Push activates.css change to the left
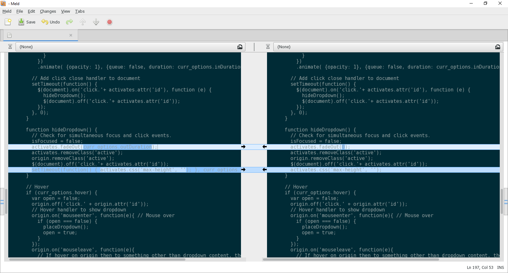The height and width of the screenshot is (273, 508). click(x=264, y=170)
